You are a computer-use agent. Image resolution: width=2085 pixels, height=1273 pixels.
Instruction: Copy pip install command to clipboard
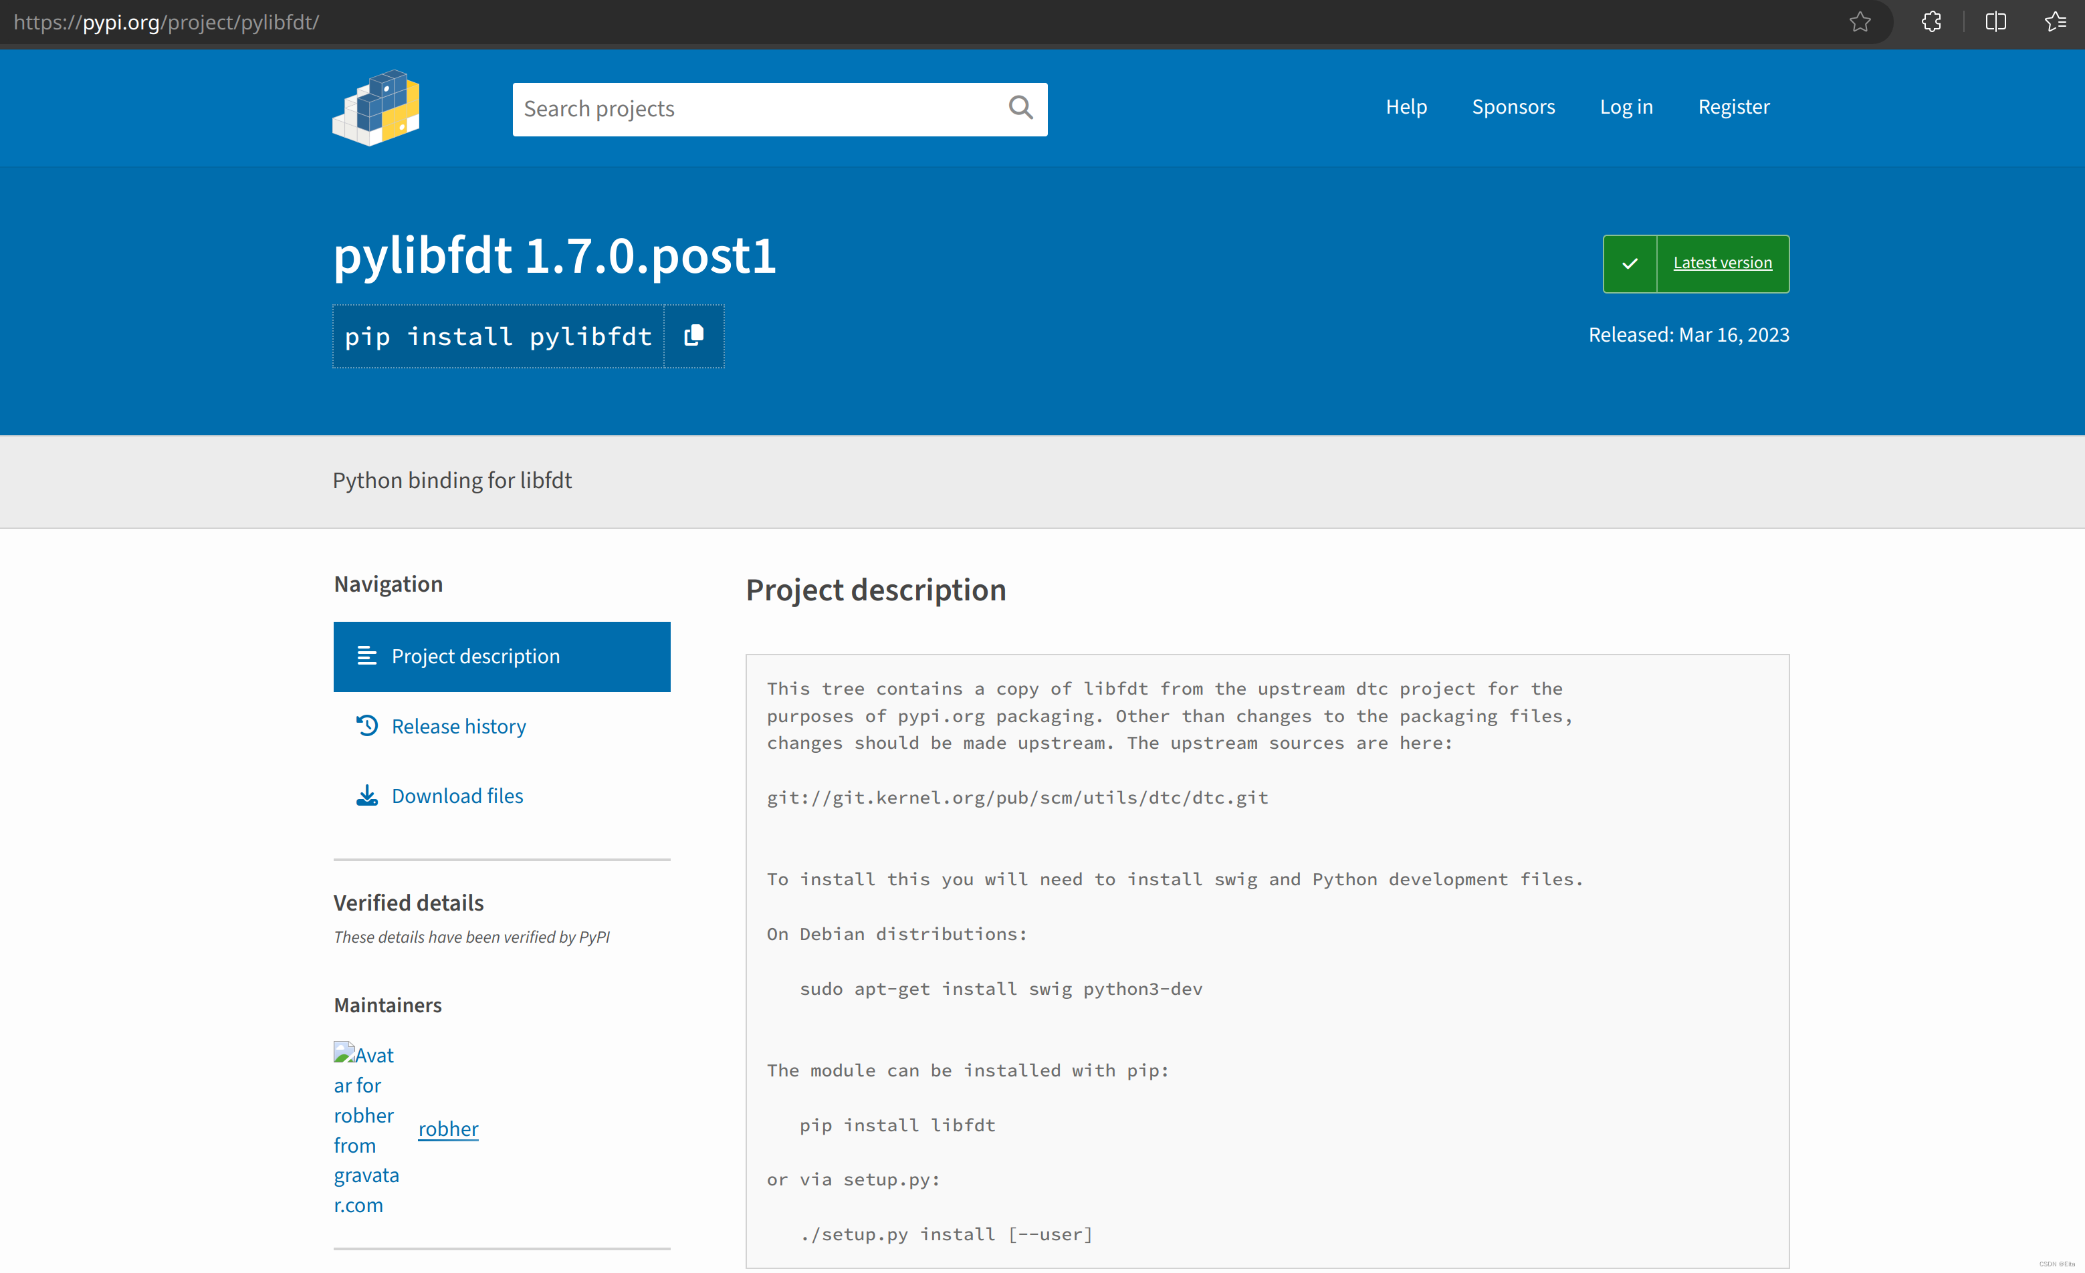coord(694,336)
